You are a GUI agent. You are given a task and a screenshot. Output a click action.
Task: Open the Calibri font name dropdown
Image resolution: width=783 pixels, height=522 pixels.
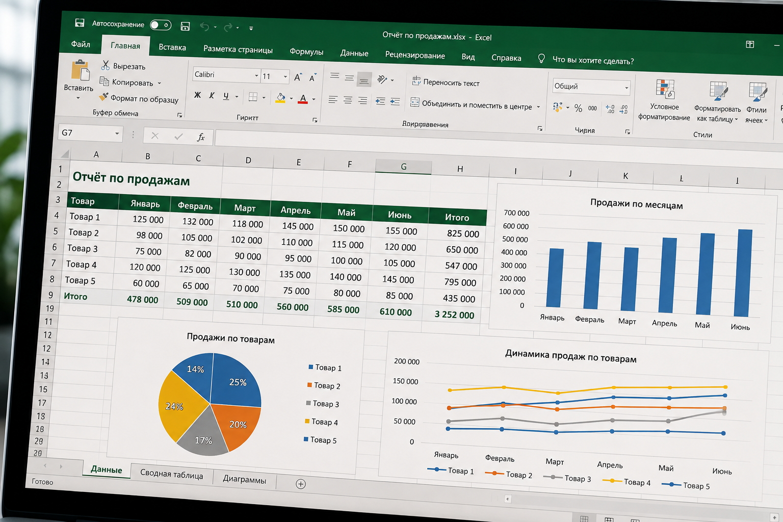tap(256, 75)
